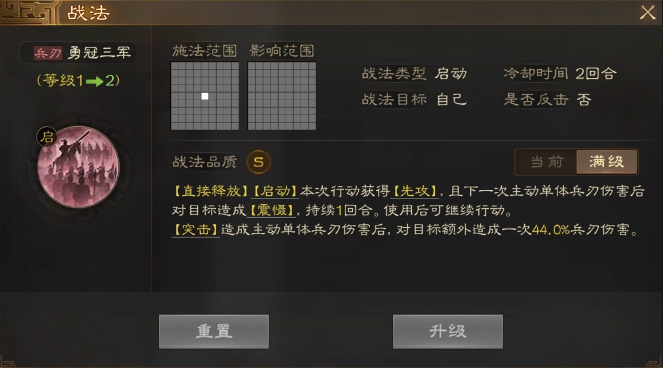Image resolution: width=663 pixels, height=368 pixels.
Task: Open the 【先攻】 keyword tooltip
Action: [x=414, y=191]
